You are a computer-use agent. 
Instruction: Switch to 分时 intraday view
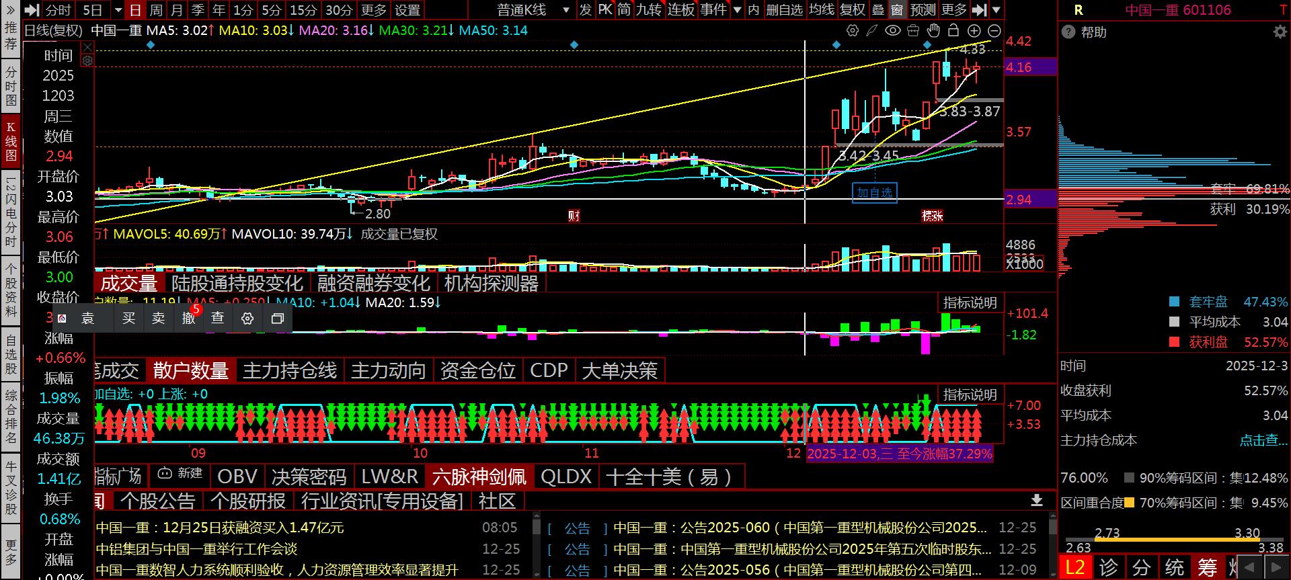[x=58, y=10]
